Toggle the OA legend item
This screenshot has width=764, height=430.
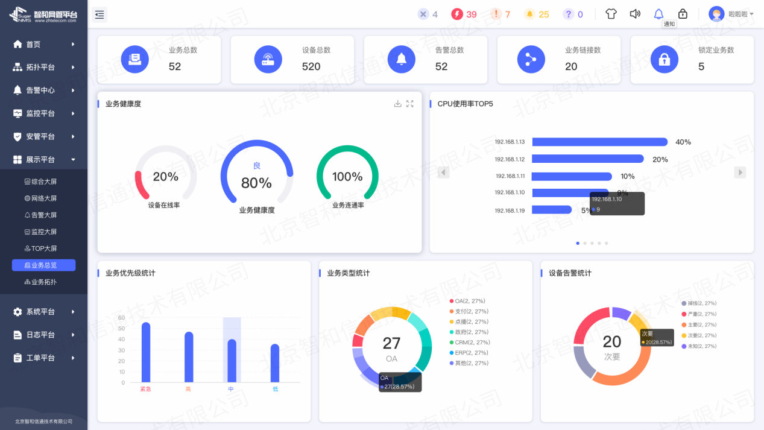467,301
